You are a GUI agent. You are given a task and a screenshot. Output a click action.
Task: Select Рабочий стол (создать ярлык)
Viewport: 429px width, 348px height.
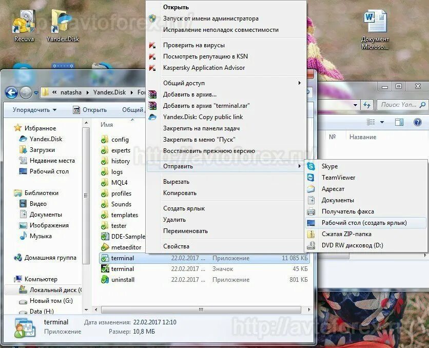[366, 223]
